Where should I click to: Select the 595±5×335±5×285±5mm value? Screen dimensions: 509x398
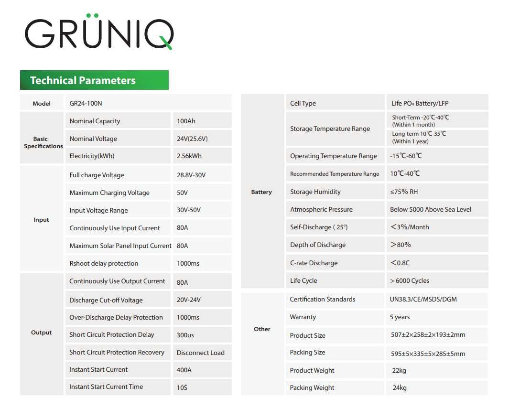[x=428, y=354]
